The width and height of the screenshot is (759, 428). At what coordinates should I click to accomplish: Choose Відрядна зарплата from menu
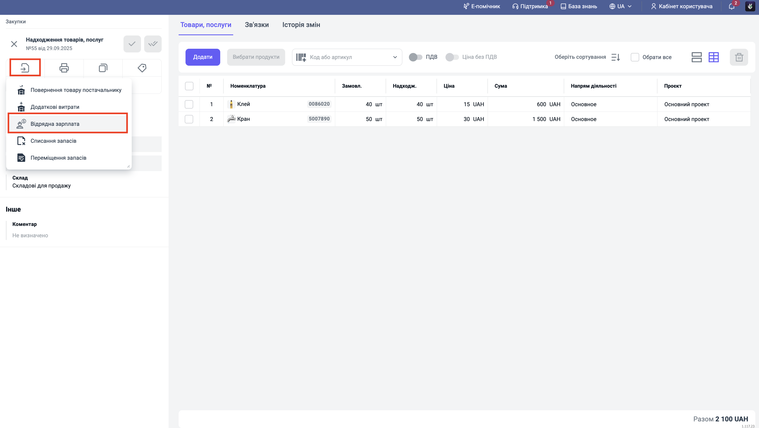pyautogui.click(x=55, y=124)
